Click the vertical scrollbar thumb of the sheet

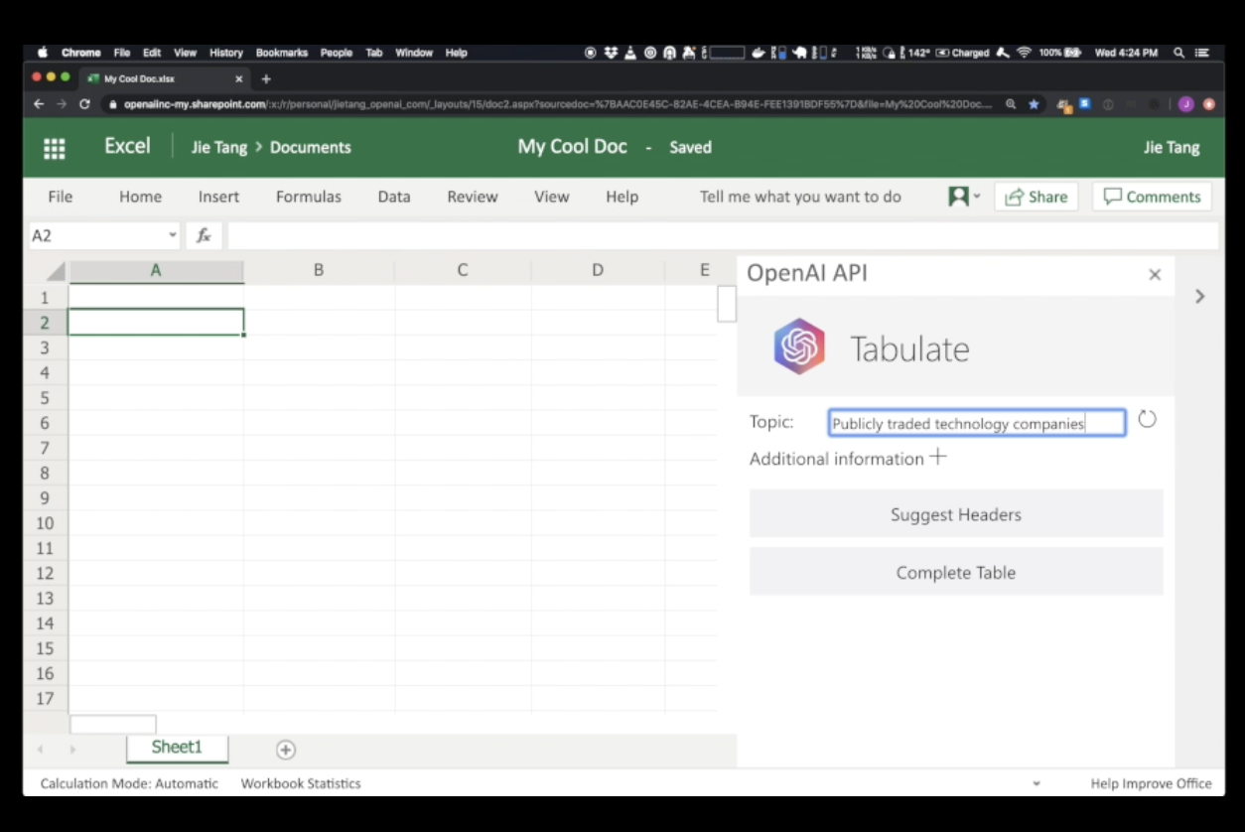pyautogui.click(x=727, y=303)
